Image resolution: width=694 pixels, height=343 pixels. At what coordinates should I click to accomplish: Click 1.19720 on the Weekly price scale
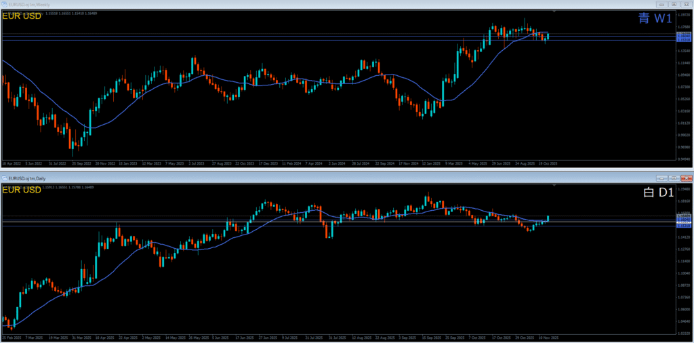coord(683,15)
